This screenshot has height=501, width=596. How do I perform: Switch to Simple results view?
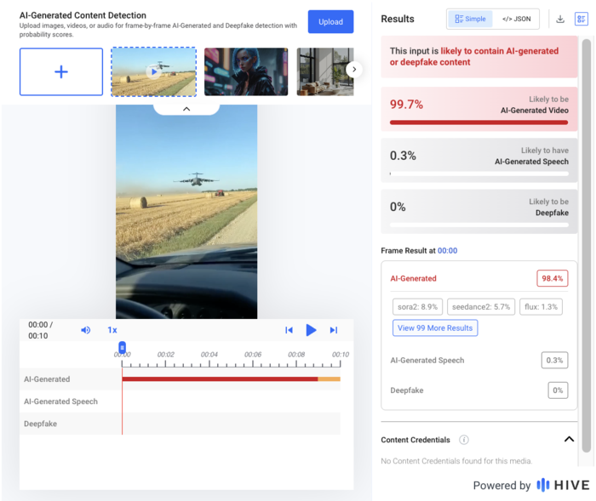point(471,19)
